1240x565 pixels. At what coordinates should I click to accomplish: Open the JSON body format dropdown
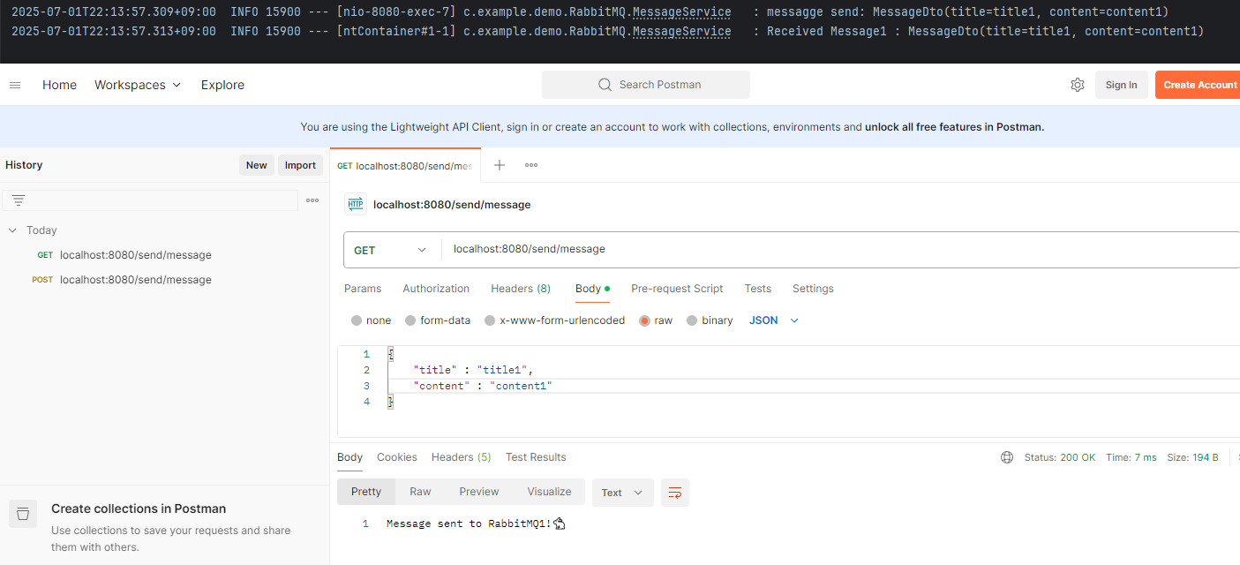[774, 320]
